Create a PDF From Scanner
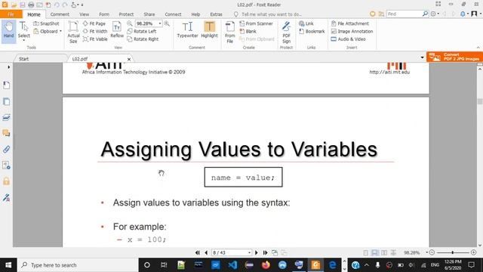483x272 pixels. 256,23
